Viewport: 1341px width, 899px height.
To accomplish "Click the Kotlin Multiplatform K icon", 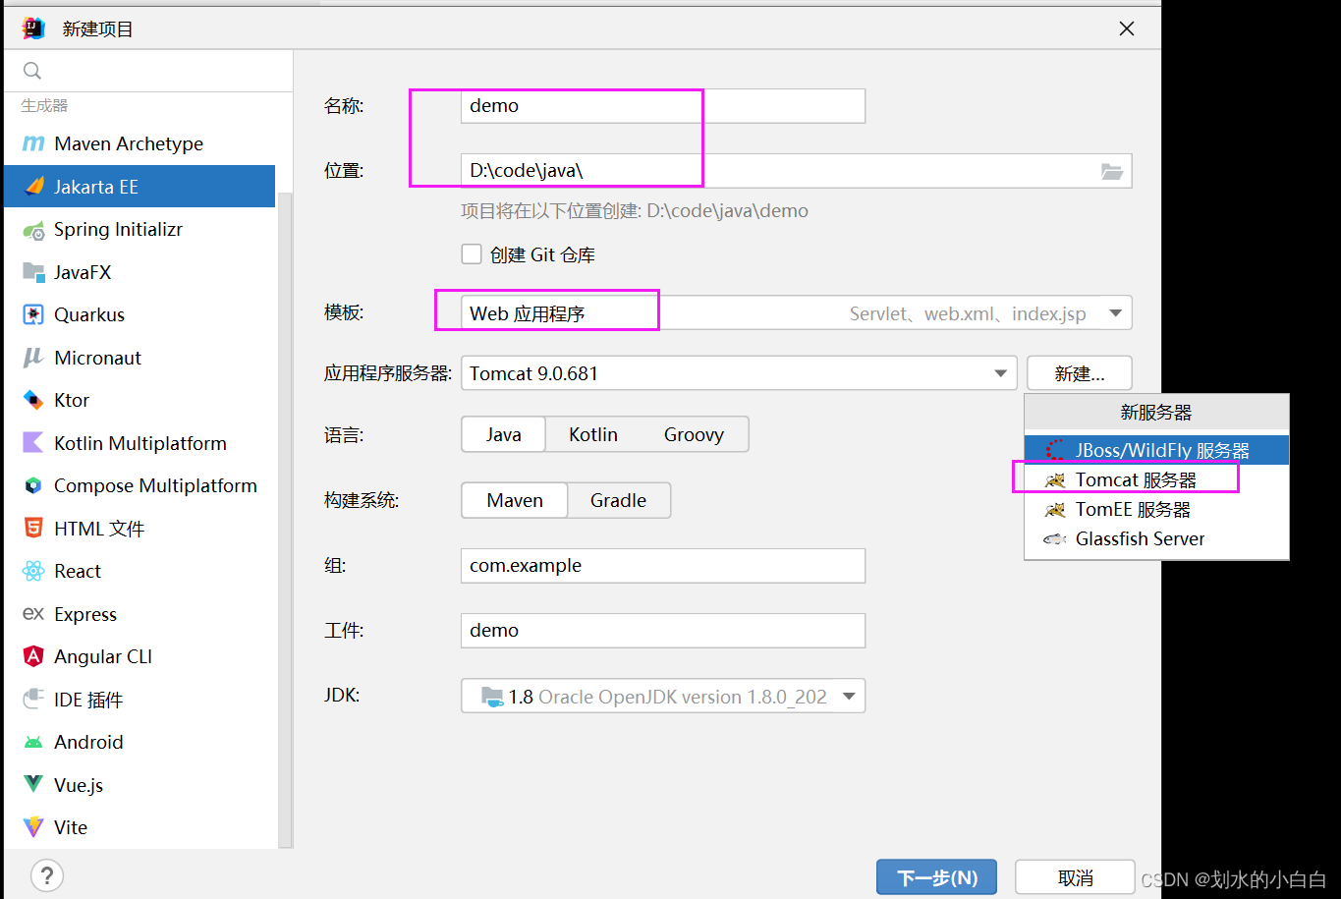I will pyautogui.click(x=33, y=443).
